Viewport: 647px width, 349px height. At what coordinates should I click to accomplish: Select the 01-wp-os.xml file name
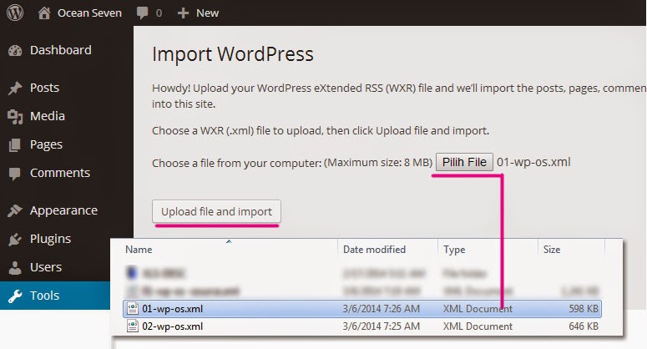click(x=173, y=309)
